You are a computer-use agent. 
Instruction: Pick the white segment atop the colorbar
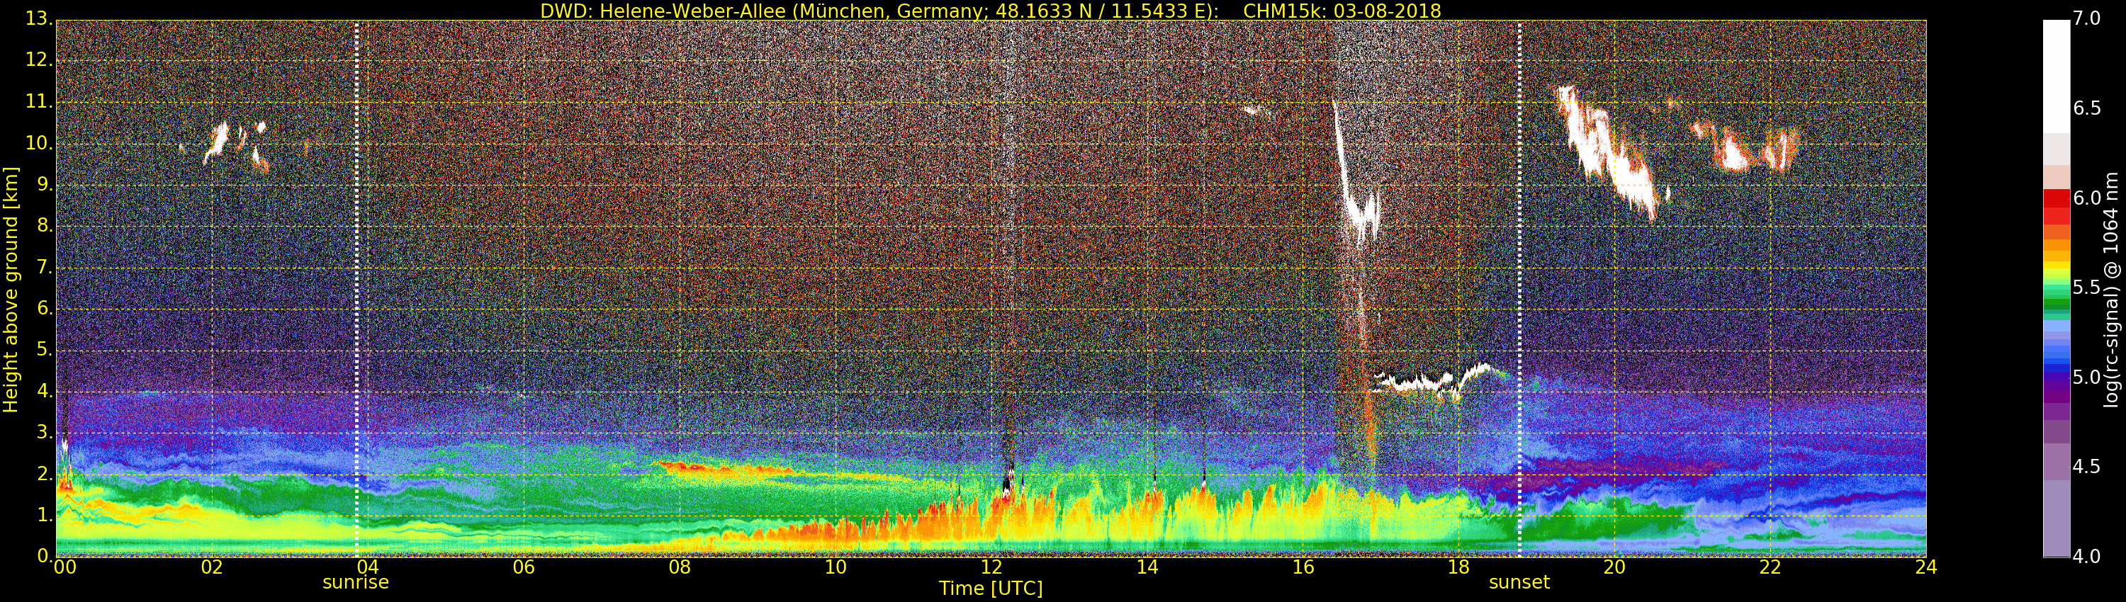tap(2056, 76)
